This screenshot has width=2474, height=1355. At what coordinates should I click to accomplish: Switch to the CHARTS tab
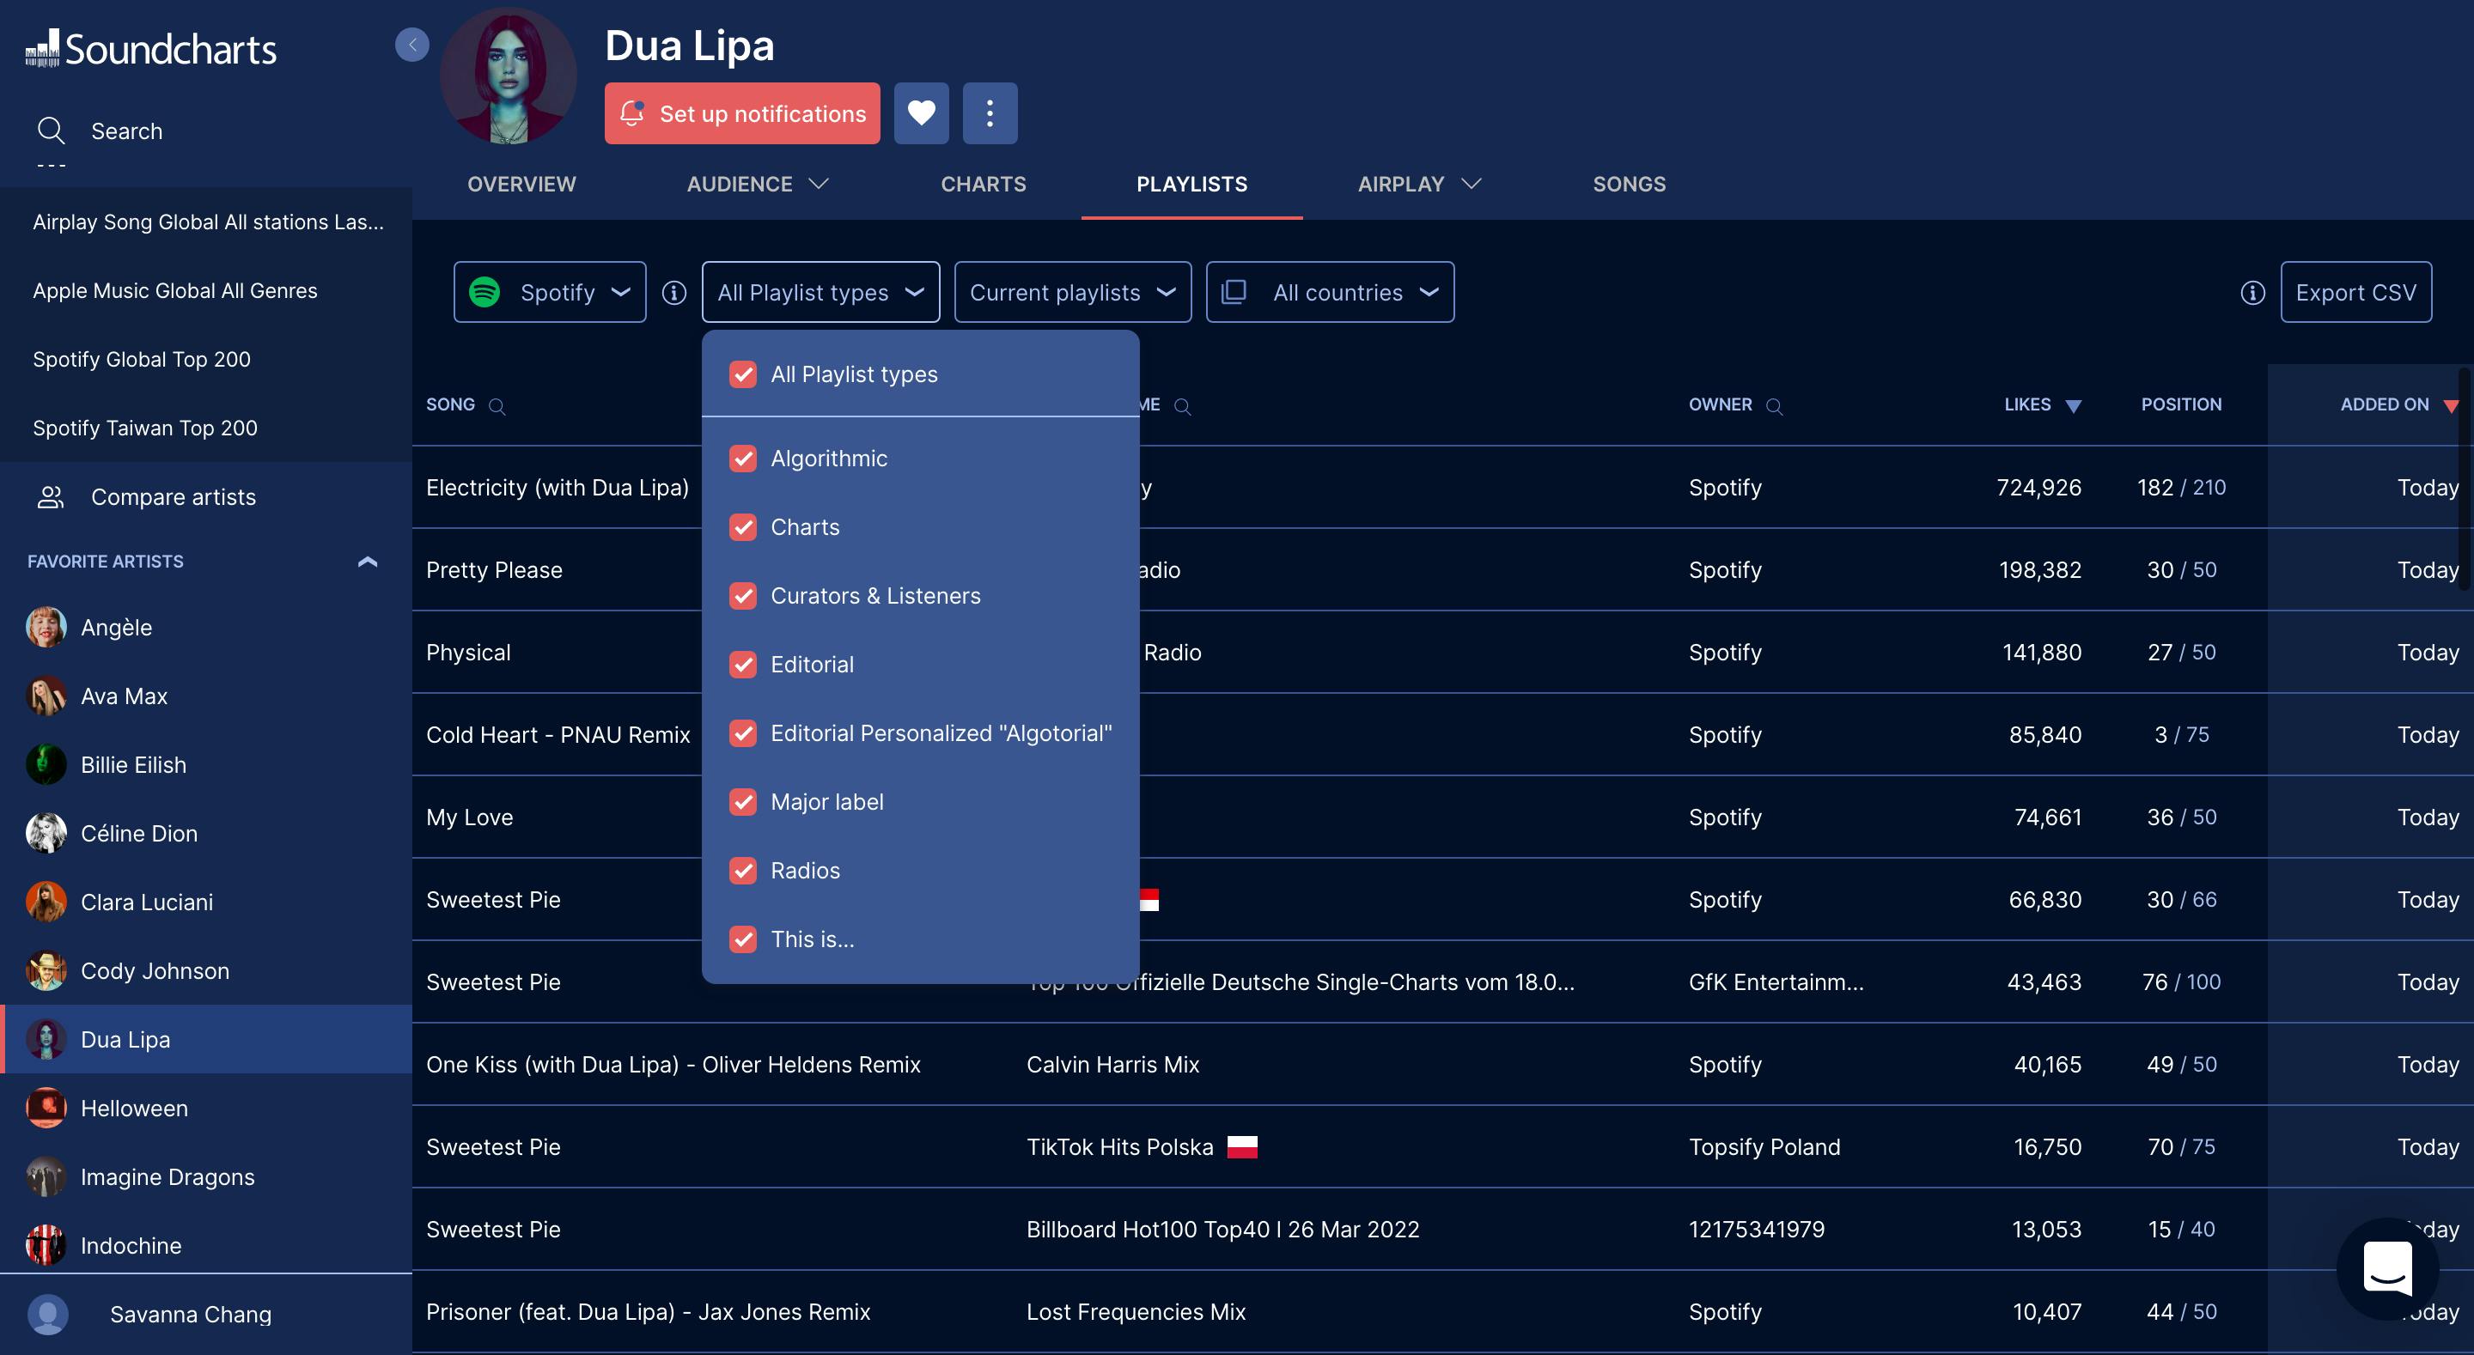click(x=983, y=185)
